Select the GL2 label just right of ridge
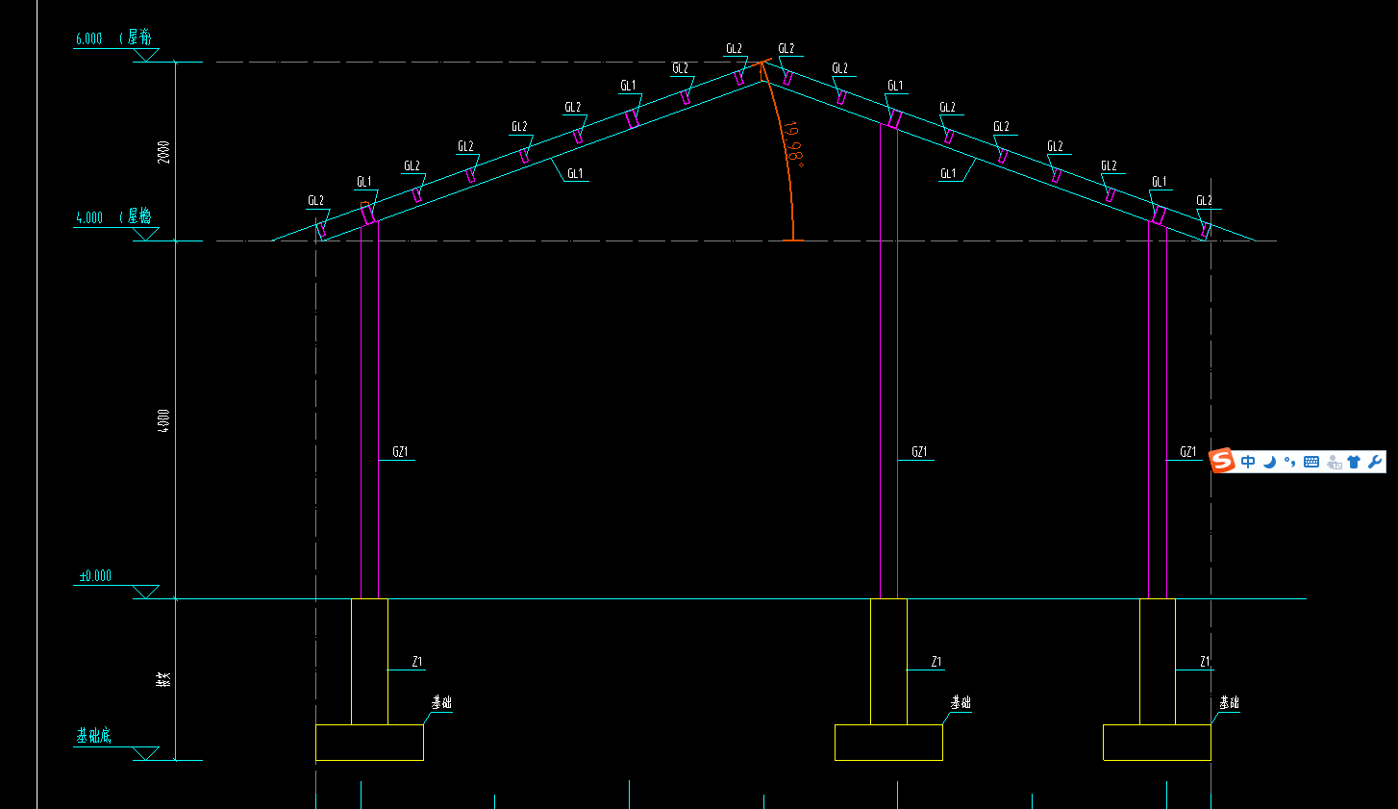 coord(786,48)
